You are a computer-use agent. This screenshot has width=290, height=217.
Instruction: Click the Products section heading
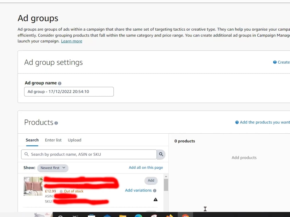[39, 122]
